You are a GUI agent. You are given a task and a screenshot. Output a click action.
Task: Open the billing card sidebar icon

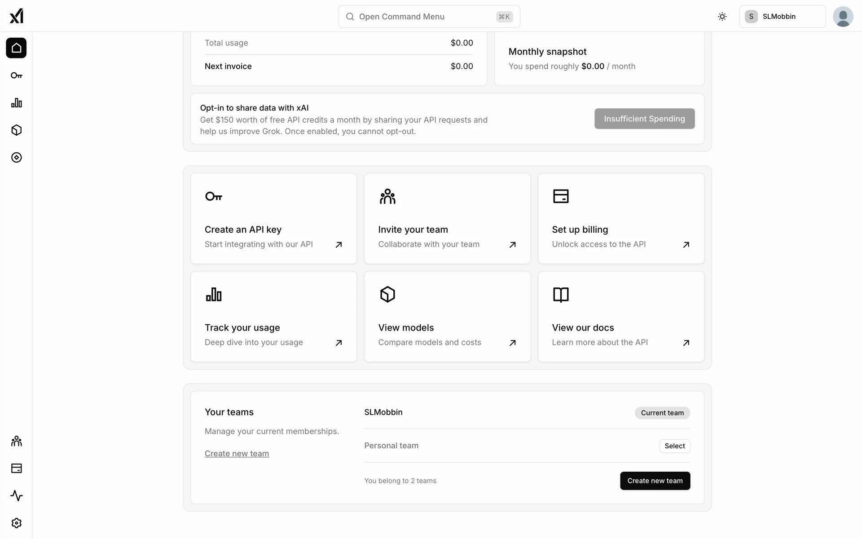16,468
